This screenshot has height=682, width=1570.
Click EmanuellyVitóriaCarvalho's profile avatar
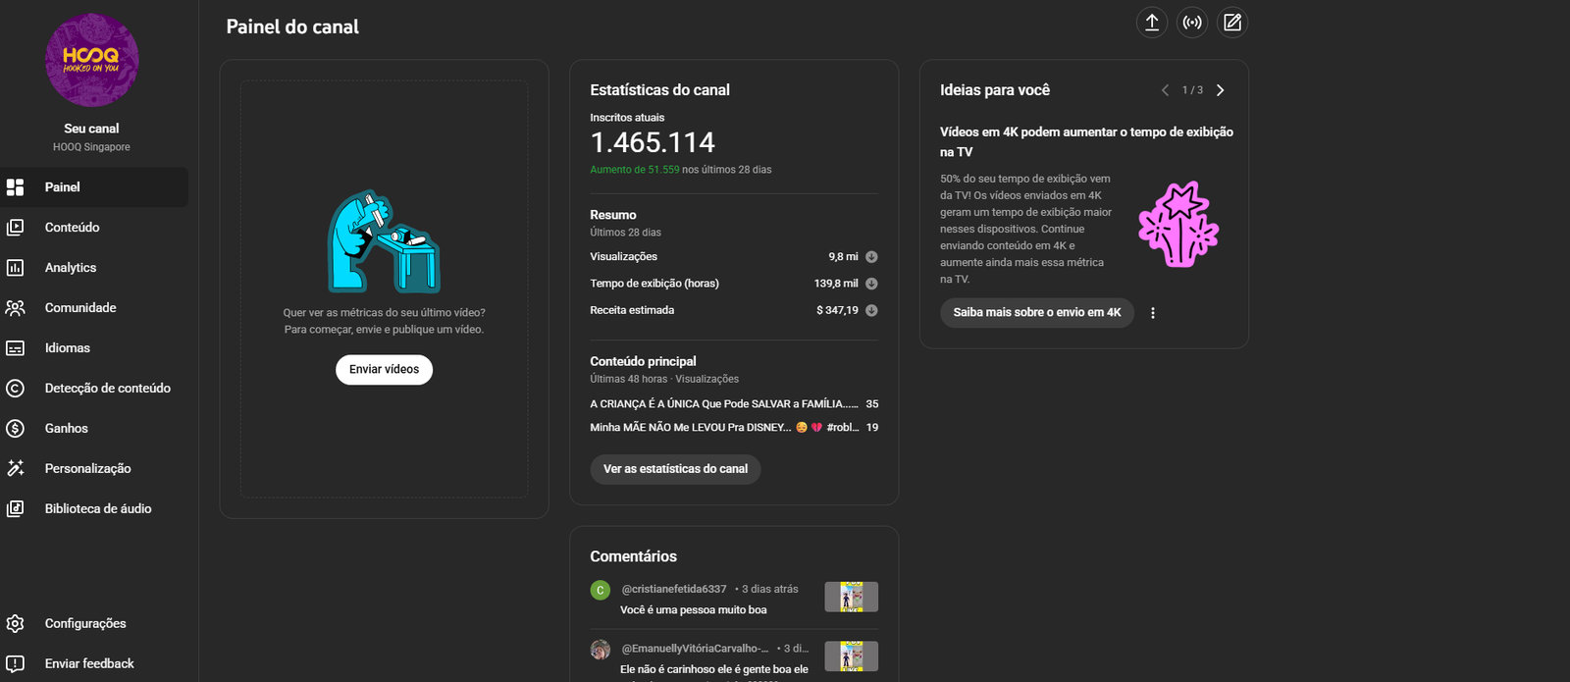tap(601, 650)
